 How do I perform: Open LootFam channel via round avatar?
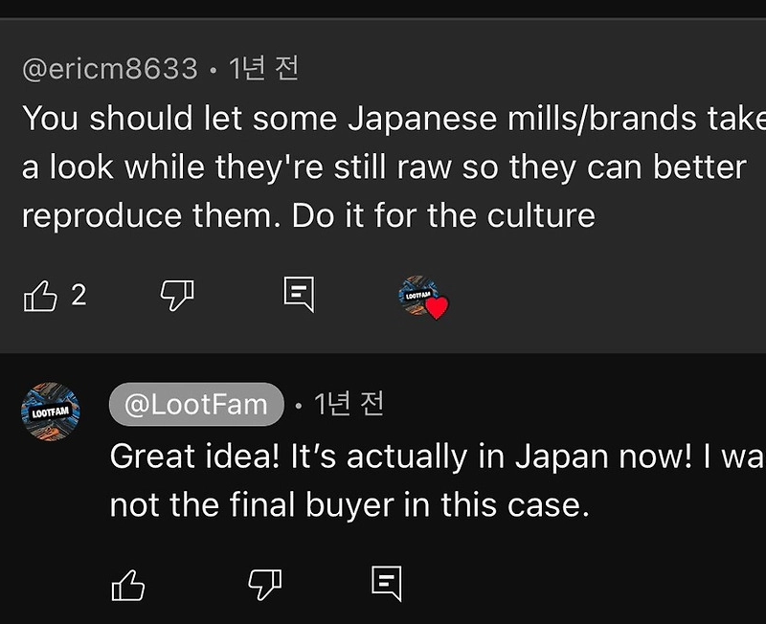click(x=50, y=412)
